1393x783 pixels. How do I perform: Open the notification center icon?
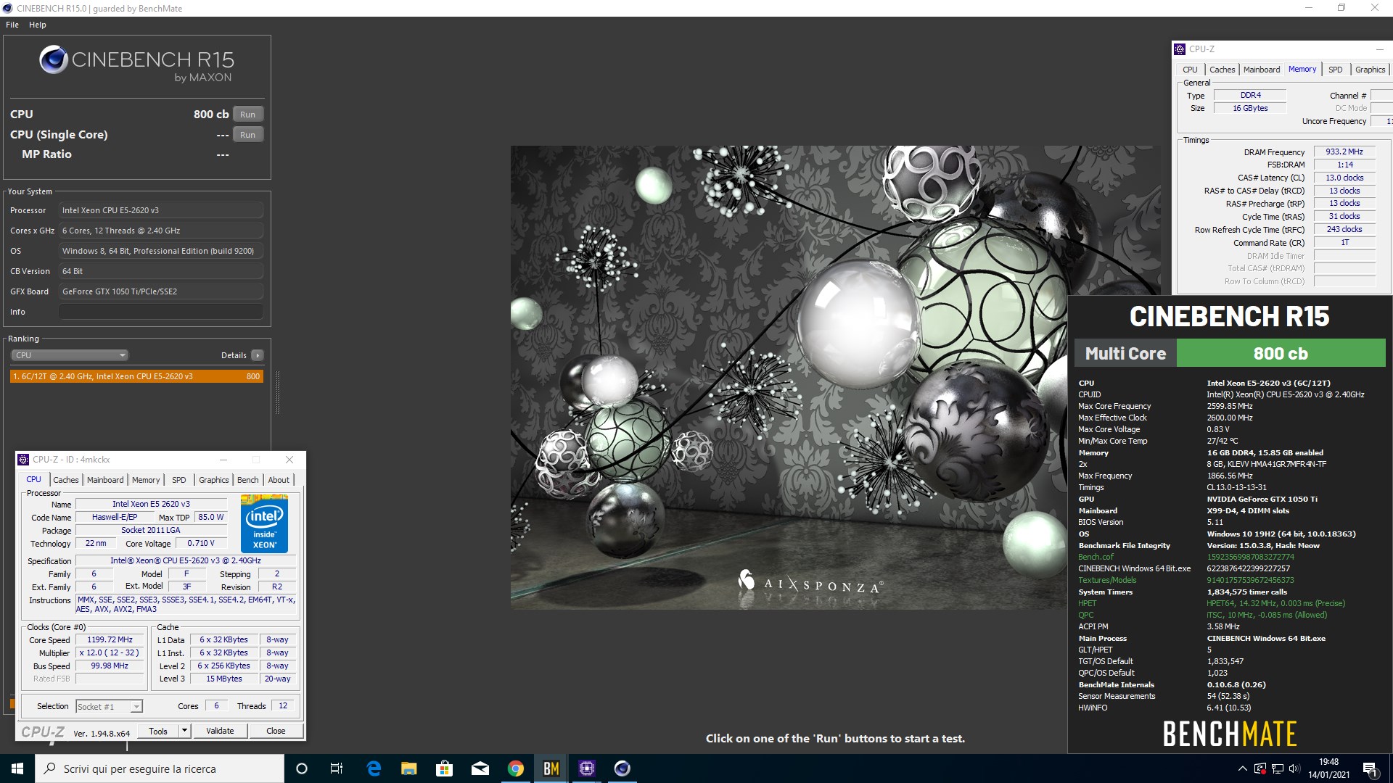click(1370, 769)
